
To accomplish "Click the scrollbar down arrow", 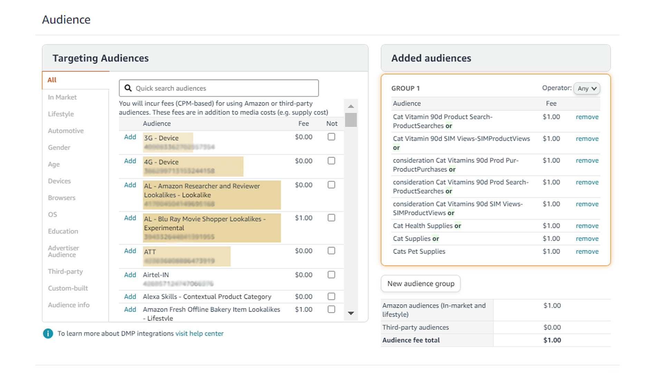I will [351, 314].
